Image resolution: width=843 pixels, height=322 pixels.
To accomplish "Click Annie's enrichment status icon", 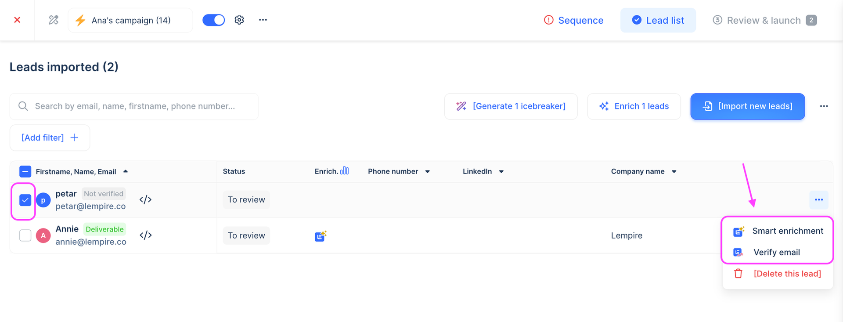I will (x=321, y=236).
